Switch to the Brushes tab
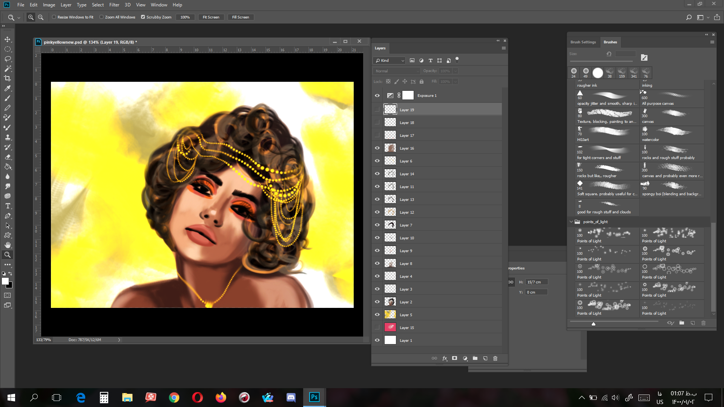Viewport: 724px width, 407px height. point(610,42)
